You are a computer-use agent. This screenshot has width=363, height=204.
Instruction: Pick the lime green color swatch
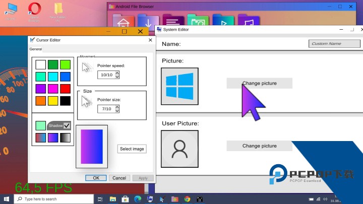(65, 64)
